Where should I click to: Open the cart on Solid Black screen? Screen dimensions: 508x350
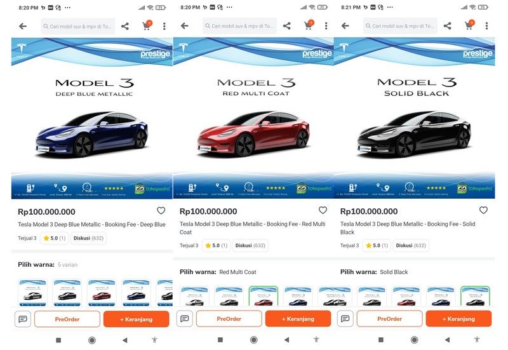[x=469, y=25]
